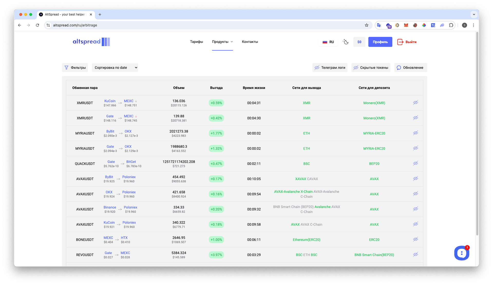Image resolution: width=493 pixels, height=285 pixels.
Task: Bookmark this page with the star
Action: point(366,25)
